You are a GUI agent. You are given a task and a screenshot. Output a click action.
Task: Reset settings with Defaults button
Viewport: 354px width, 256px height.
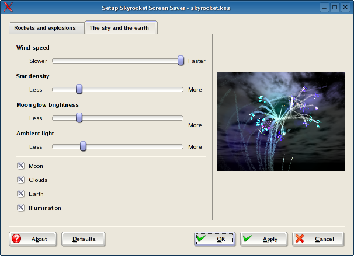(84, 239)
